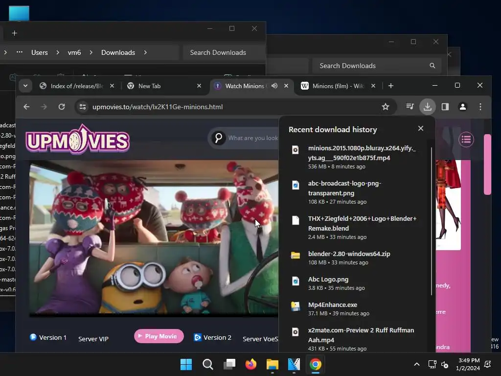
Task: Reload the upmovies page
Action: [62, 107]
